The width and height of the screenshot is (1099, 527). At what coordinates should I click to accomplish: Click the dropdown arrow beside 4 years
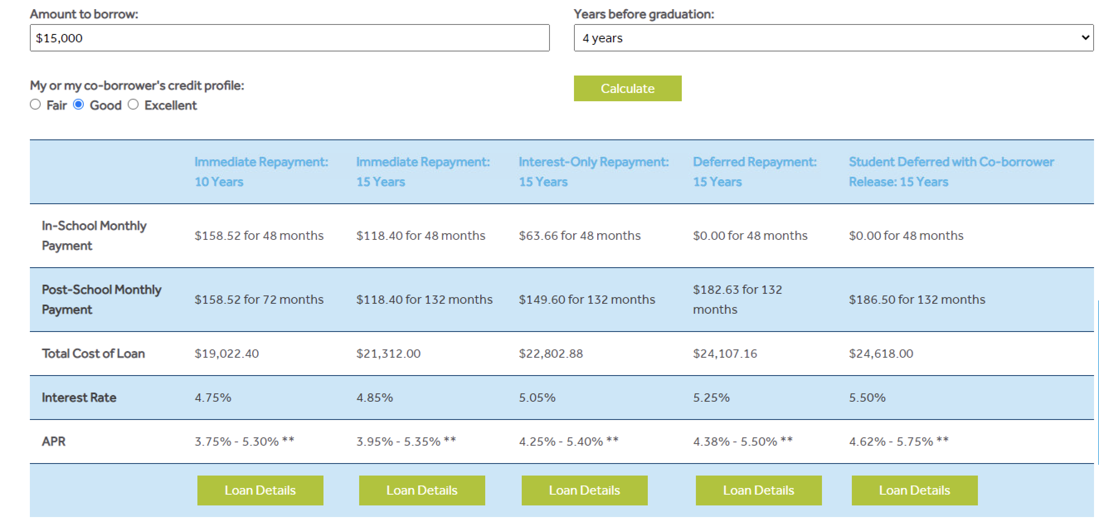(x=1085, y=37)
